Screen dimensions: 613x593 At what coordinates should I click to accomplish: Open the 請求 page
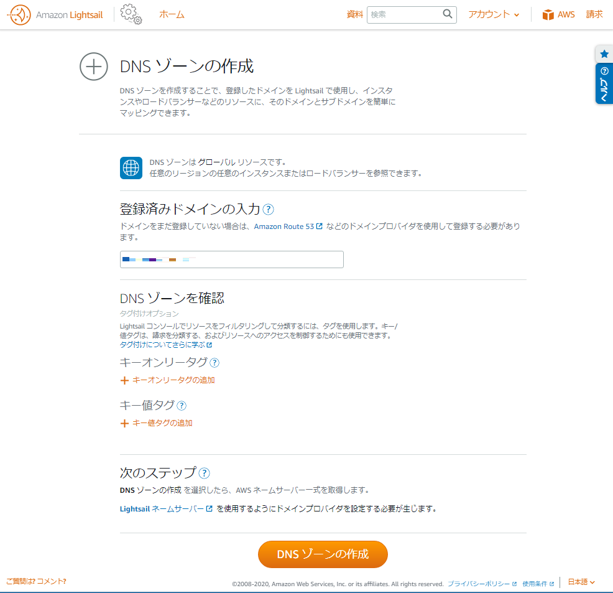click(x=594, y=14)
